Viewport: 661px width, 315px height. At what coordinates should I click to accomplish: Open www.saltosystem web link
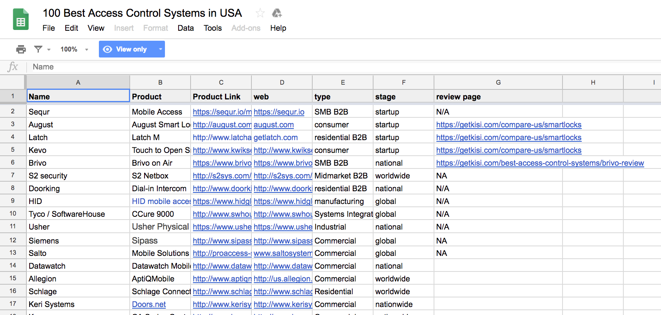pos(283,253)
